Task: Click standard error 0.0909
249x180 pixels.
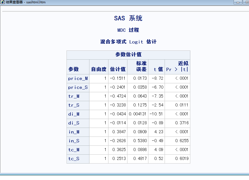Action: [x=140, y=132]
